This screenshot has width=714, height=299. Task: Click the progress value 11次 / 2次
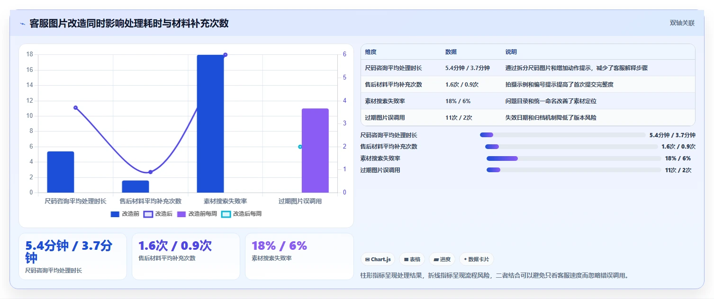coord(678,170)
